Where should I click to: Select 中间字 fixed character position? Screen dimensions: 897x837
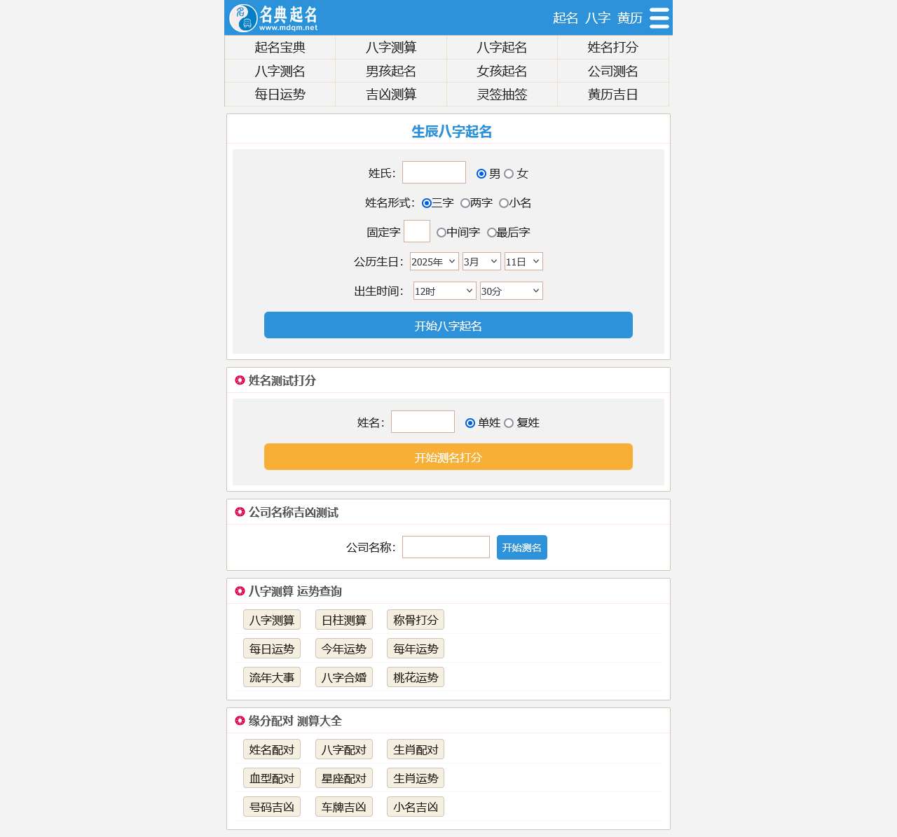pos(441,233)
